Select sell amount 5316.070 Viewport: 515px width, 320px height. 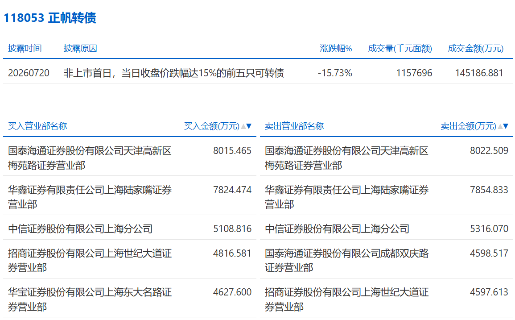coord(489,229)
